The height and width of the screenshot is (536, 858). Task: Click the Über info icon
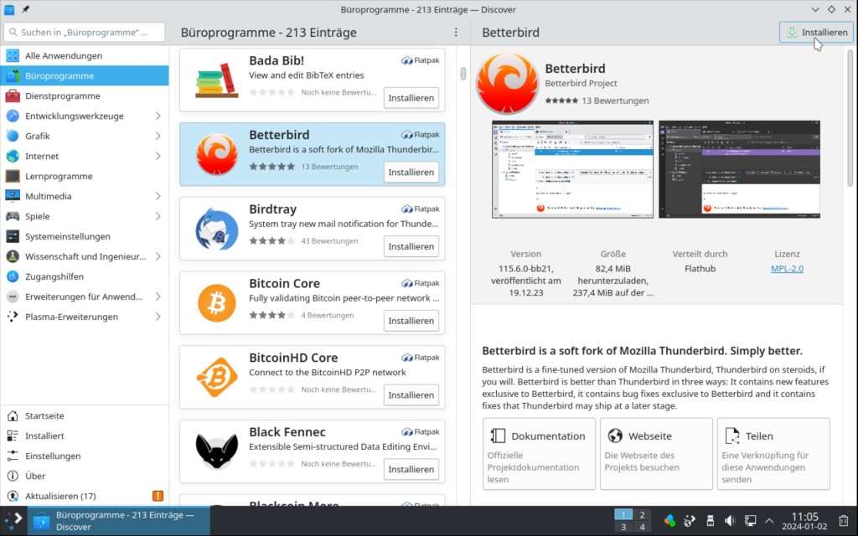(x=12, y=476)
